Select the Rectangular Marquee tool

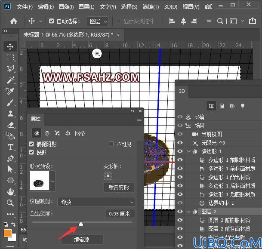tap(10, 58)
